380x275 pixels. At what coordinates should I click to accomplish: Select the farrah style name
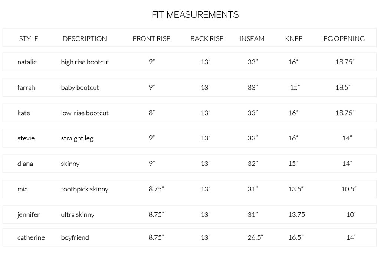[x=26, y=88]
